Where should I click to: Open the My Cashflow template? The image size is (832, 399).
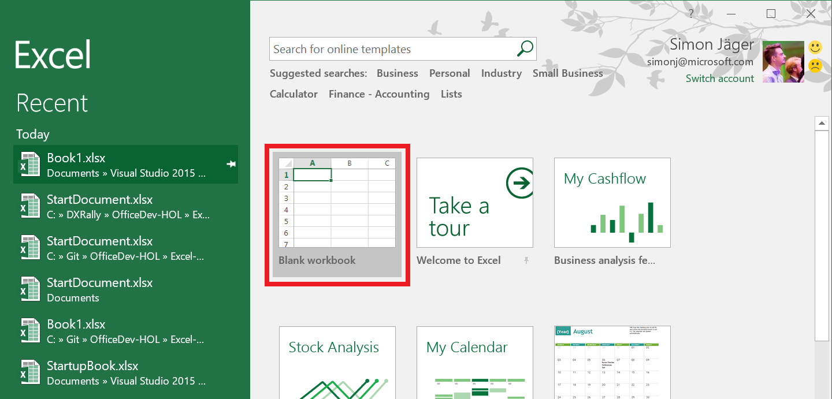pos(612,203)
